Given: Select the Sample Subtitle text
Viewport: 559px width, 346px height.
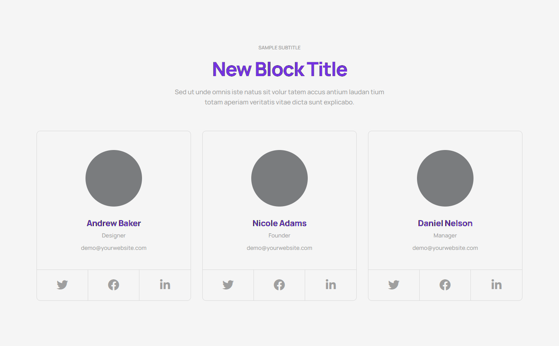Looking at the screenshot, I should tap(279, 48).
